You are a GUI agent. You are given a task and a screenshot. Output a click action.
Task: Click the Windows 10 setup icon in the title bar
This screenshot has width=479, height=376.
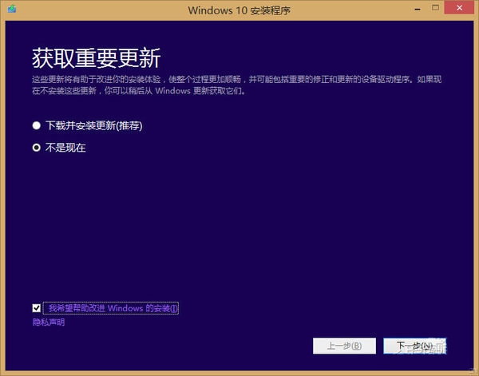(12, 9)
